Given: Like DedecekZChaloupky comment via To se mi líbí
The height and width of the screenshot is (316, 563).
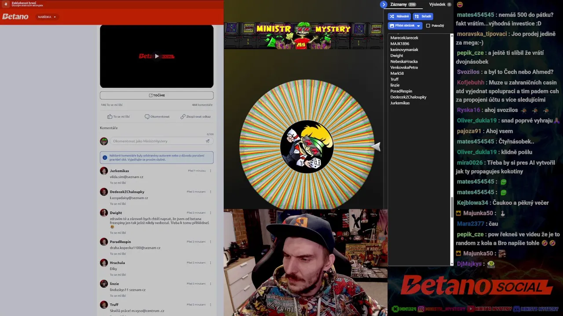Looking at the screenshot, I should pos(118,204).
